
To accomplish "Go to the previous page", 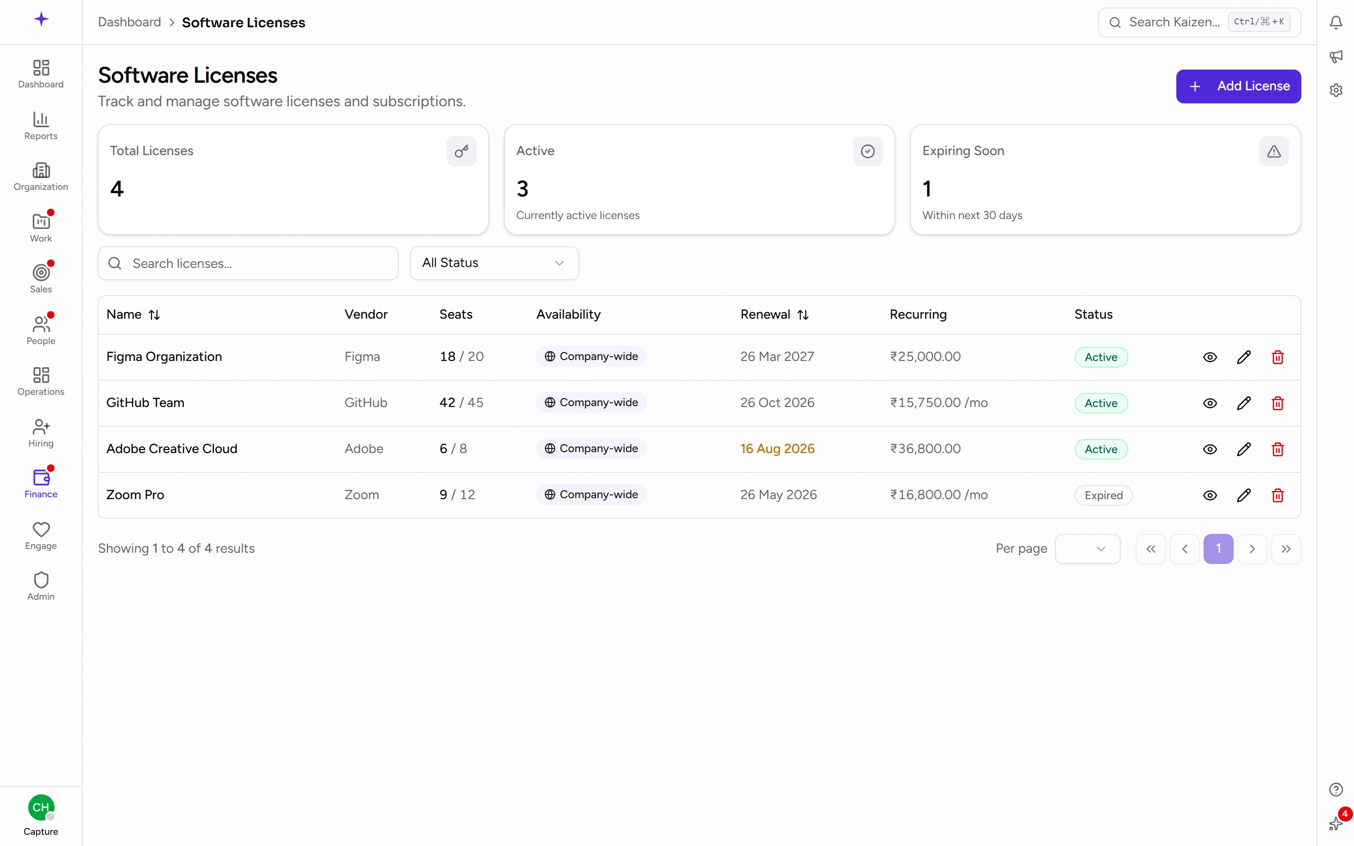I will click(1184, 549).
